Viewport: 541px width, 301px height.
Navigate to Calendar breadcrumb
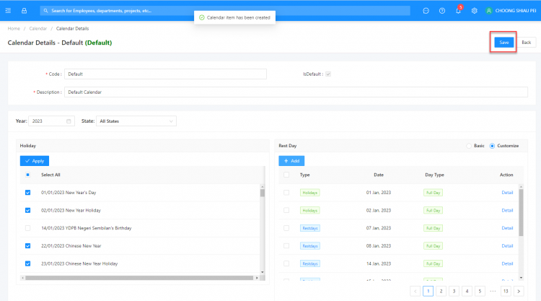(x=38, y=28)
